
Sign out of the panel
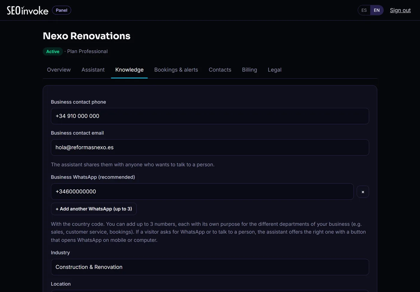400,10
